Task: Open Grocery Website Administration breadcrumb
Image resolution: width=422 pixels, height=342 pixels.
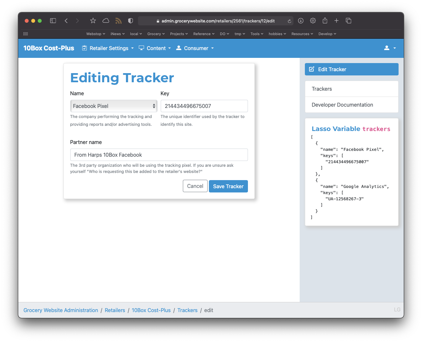Action: click(61, 310)
